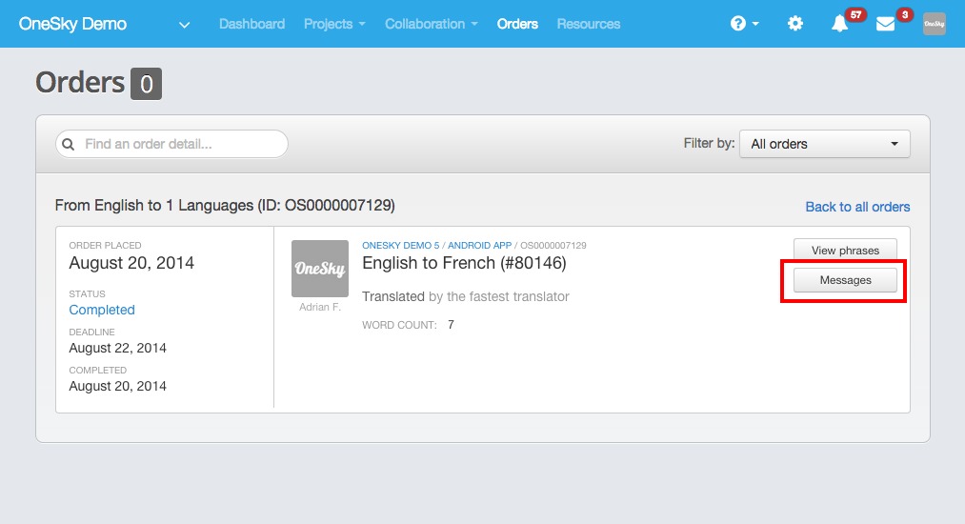This screenshot has width=965, height=524.
Task: Click the search magnifier icon
Action: pyautogui.click(x=69, y=144)
